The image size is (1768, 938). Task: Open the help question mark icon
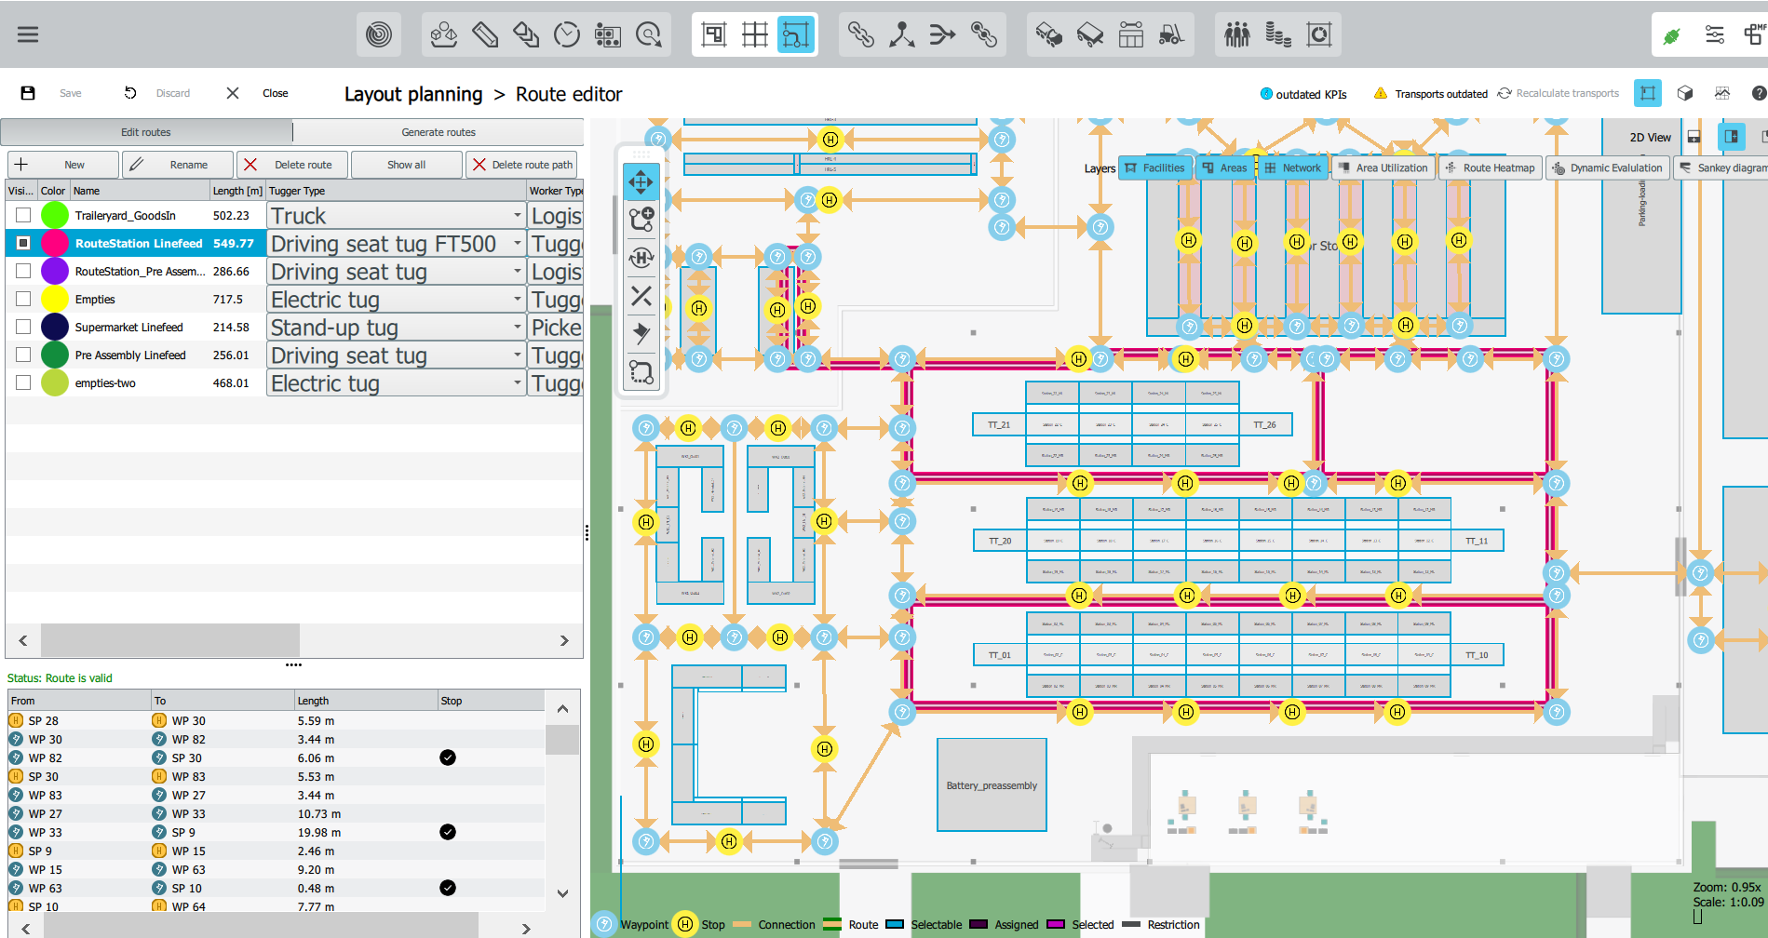tap(1759, 93)
